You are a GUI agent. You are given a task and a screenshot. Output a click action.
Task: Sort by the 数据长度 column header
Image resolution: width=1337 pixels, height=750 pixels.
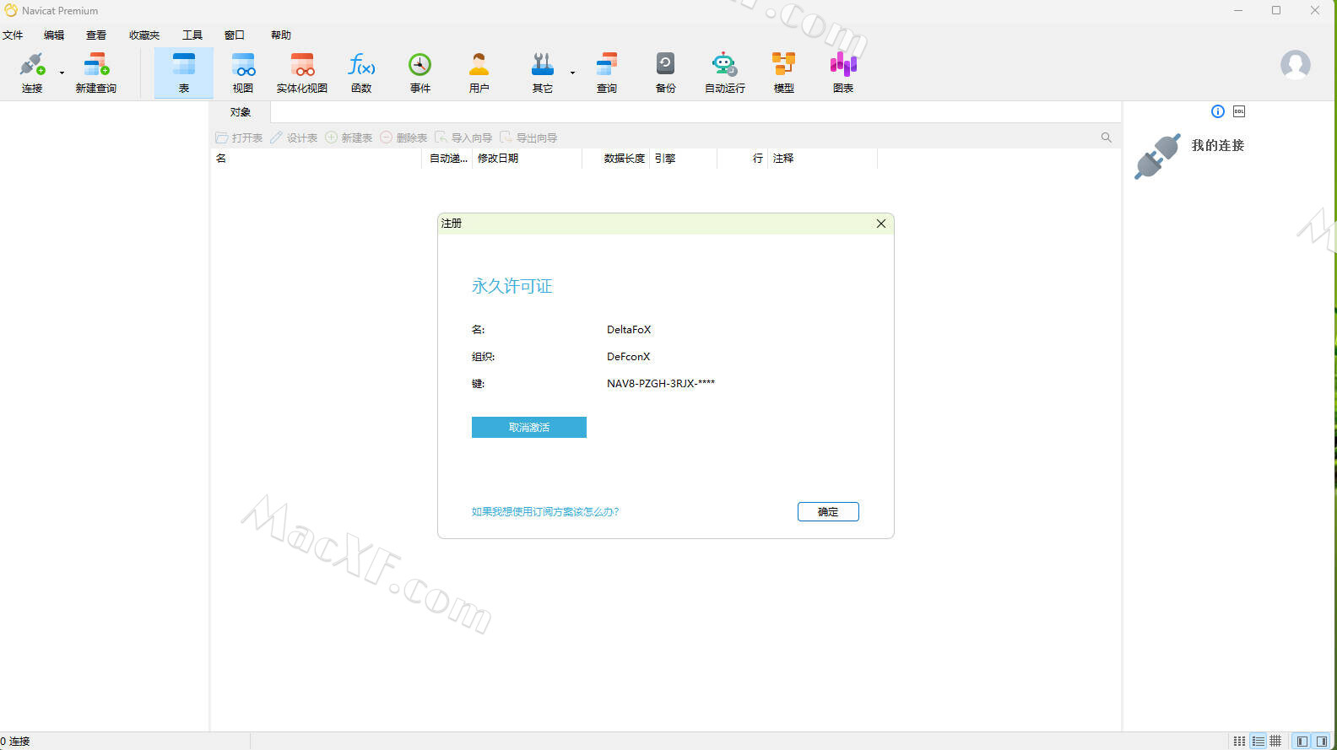[616, 159]
